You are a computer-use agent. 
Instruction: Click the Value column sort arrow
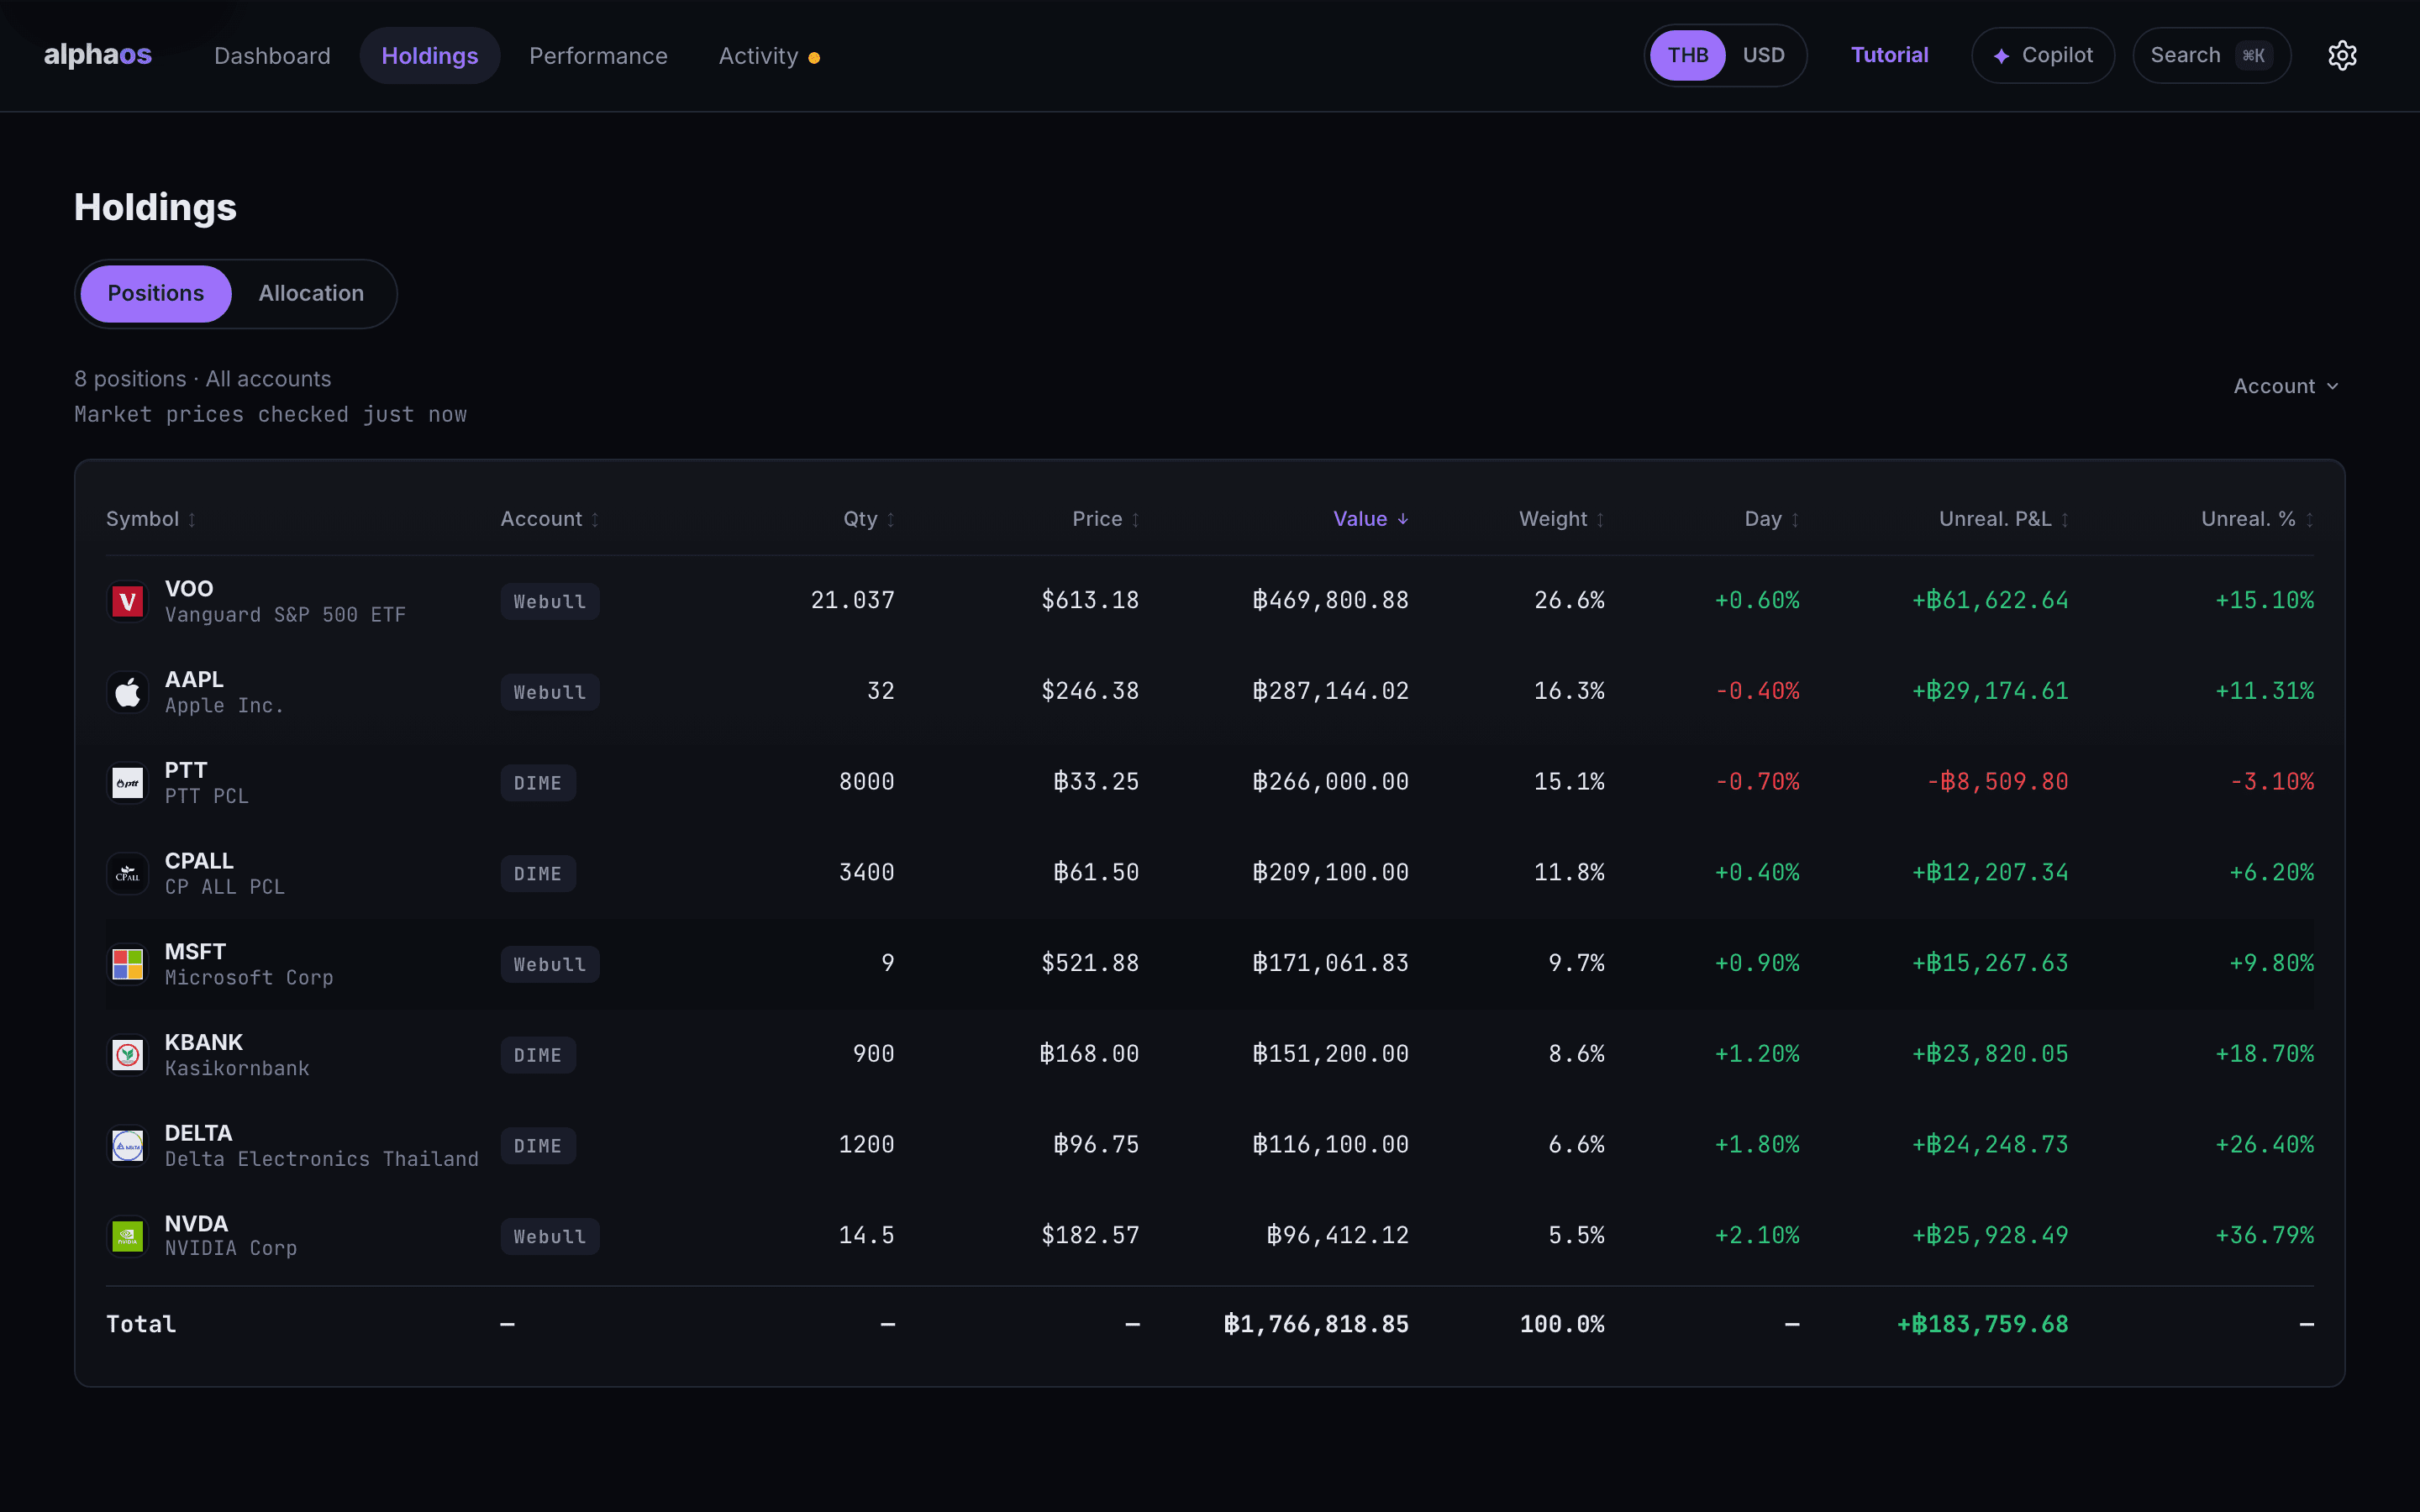(x=1403, y=519)
